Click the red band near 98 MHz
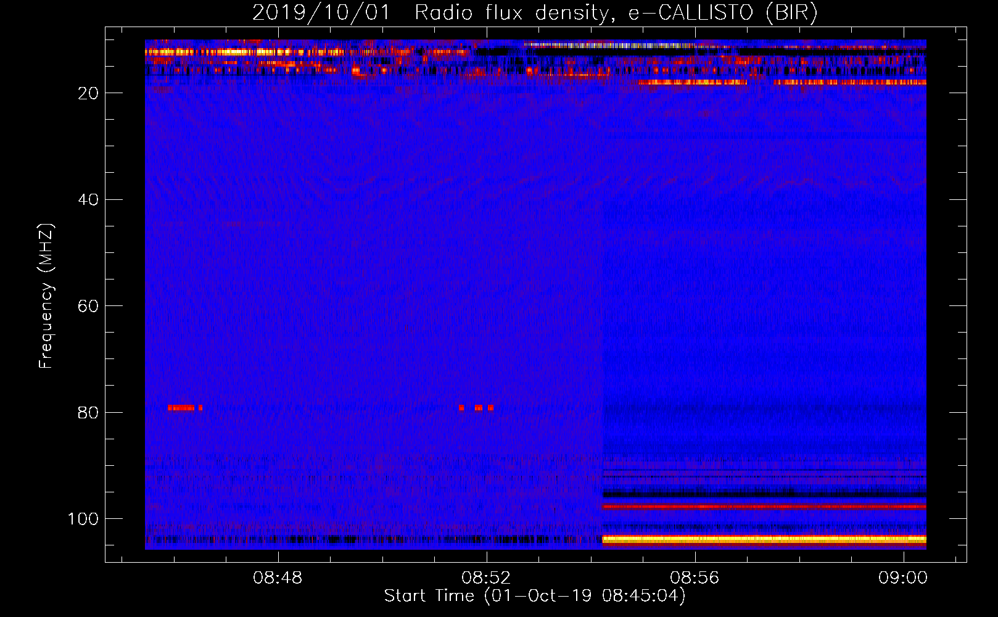This screenshot has height=617, width=998. 764,507
